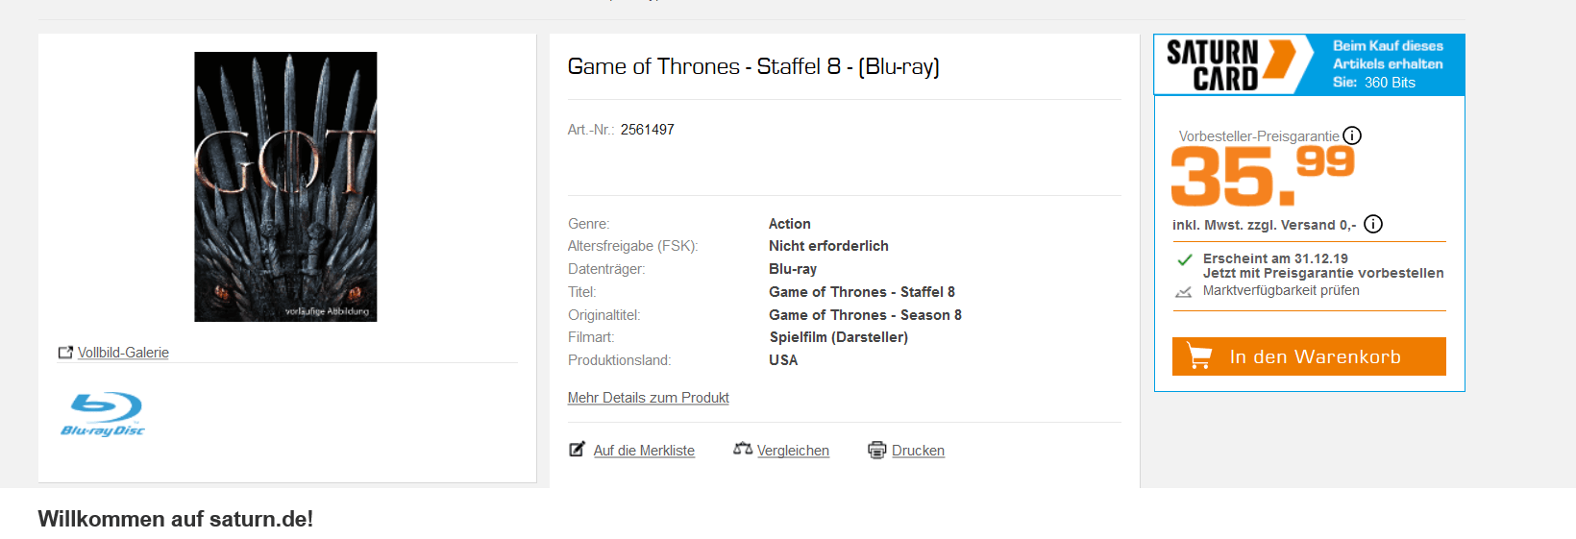1576x539 pixels.
Task: Click the article number 2561497
Action: click(647, 130)
